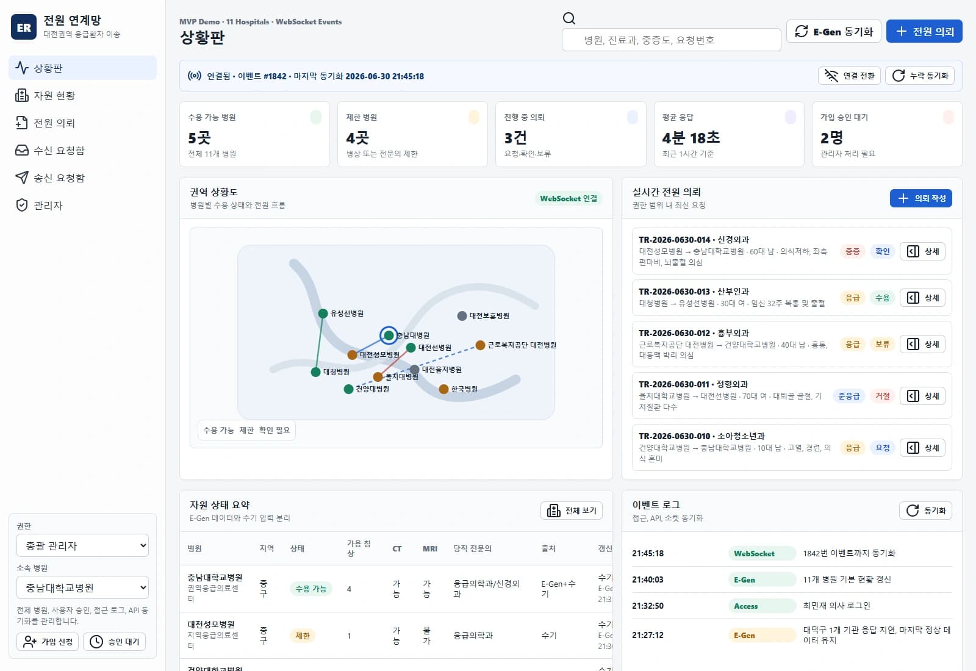Click the 가입 신청 user-plus button

point(48,642)
